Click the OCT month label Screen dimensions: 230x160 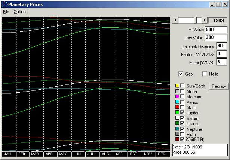134,154
